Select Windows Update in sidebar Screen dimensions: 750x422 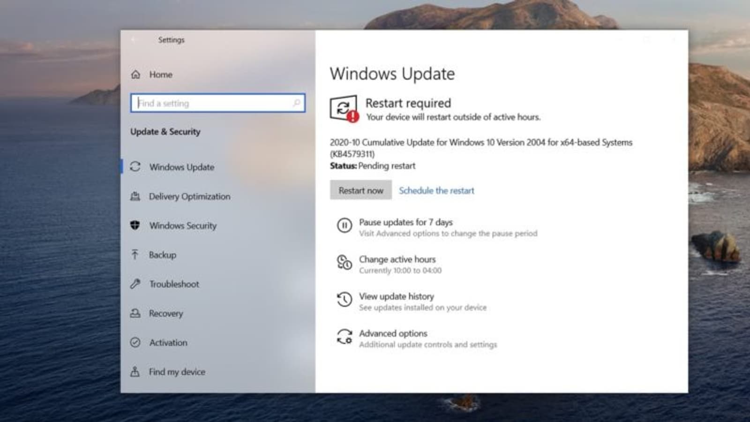click(x=182, y=167)
